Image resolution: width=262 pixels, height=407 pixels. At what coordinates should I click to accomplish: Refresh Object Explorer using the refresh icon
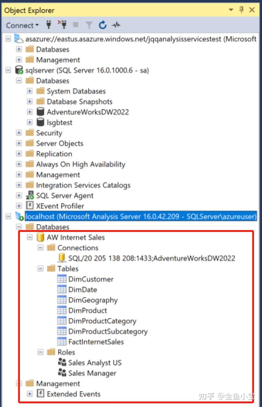(103, 25)
